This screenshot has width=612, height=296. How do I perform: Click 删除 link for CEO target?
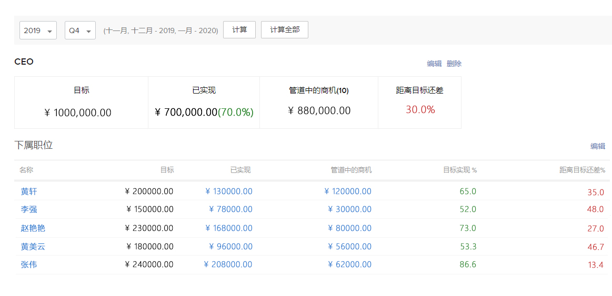tap(454, 64)
